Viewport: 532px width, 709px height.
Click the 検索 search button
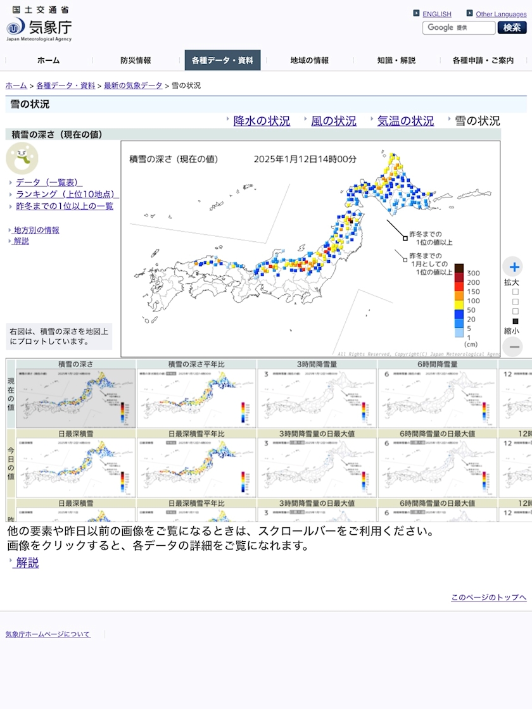[512, 28]
